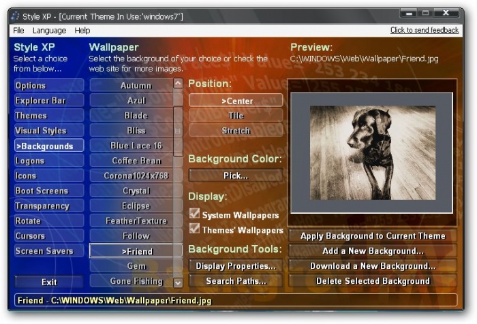Click the Style XP title bar icon
The width and height of the screenshot is (477, 324).
coord(15,16)
